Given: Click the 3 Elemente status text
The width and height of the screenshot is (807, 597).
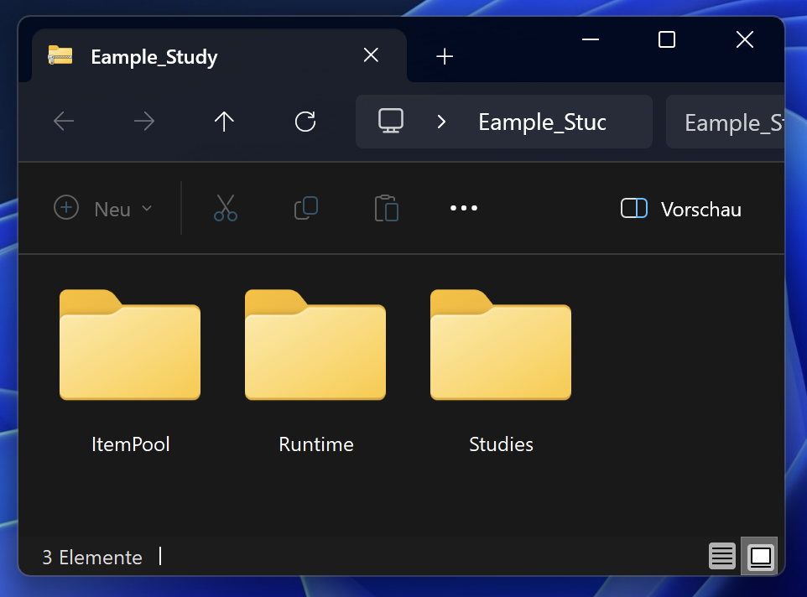Looking at the screenshot, I should tap(92, 558).
